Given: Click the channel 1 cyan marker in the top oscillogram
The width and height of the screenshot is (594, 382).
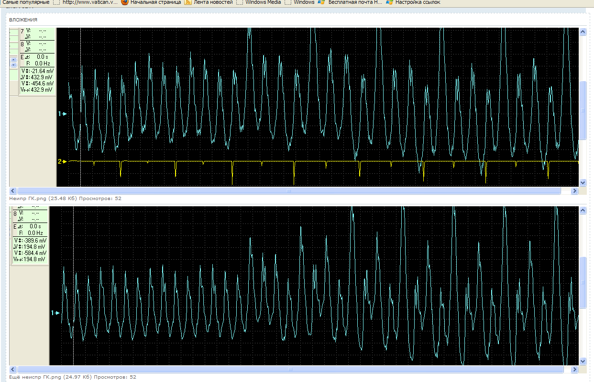Looking at the screenshot, I should pyautogui.click(x=63, y=114).
